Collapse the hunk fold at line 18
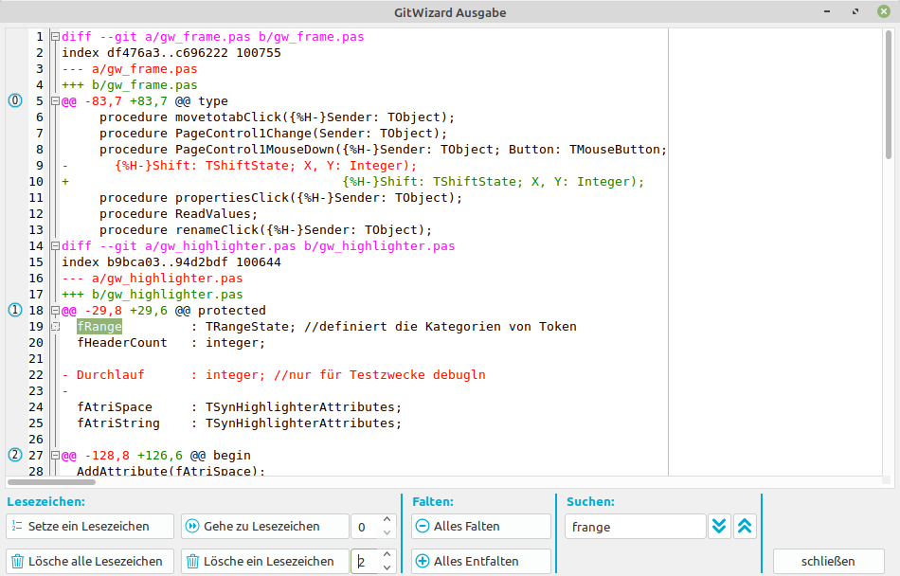Viewport: 900px width, 576px height. click(55, 310)
